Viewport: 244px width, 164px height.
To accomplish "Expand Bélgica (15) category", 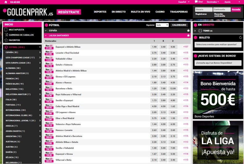I will point(22,157).
